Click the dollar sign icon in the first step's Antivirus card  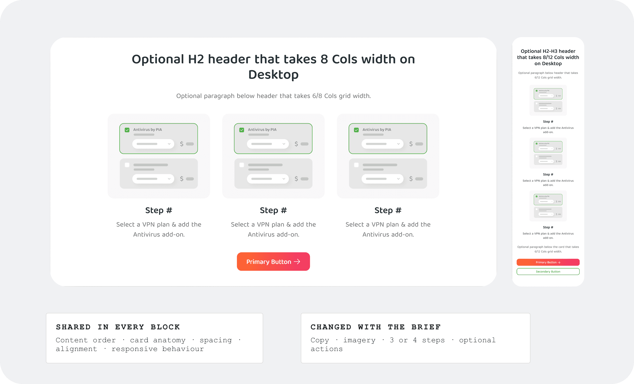click(x=182, y=144)
